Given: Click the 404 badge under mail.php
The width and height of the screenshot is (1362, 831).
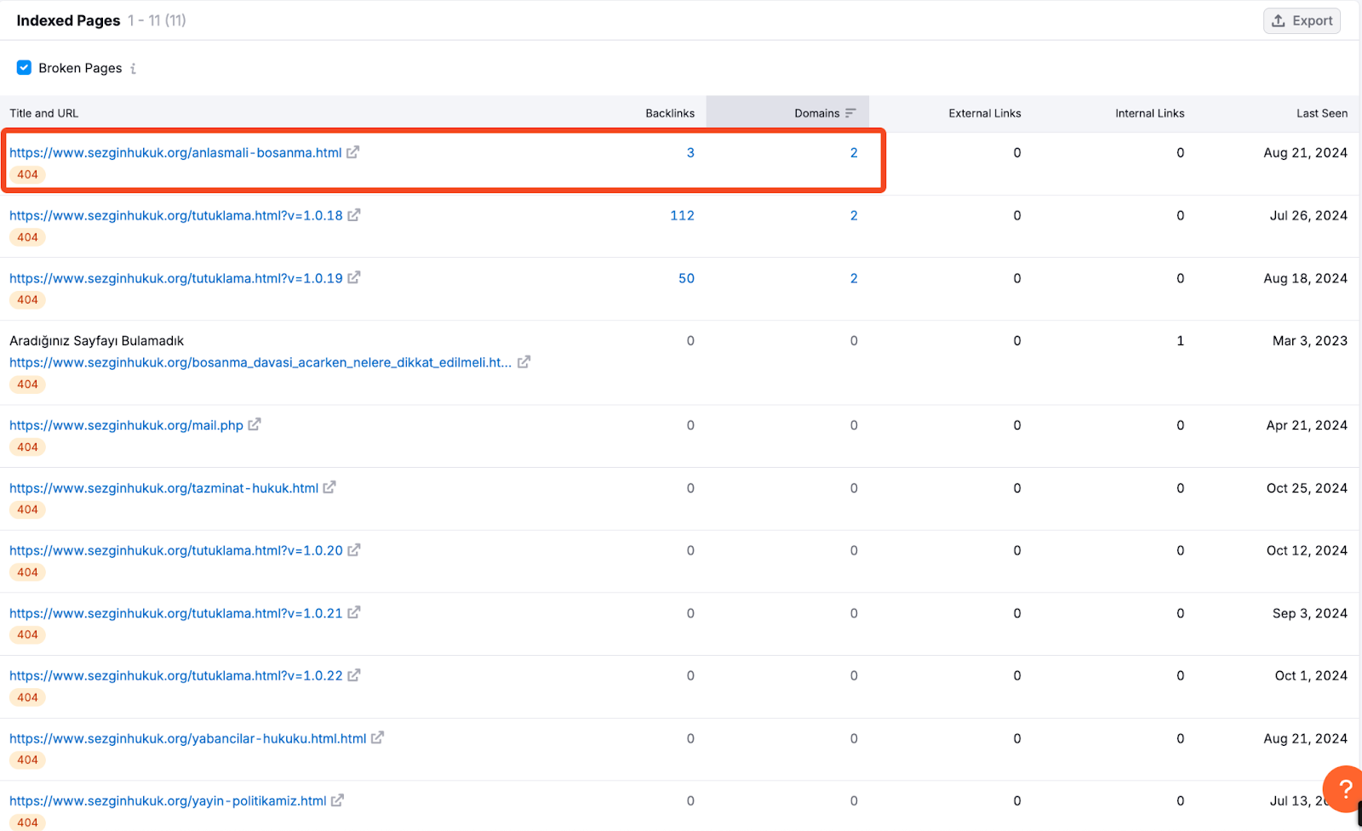Looking at the screenshot, I should (x=27, y=447).
